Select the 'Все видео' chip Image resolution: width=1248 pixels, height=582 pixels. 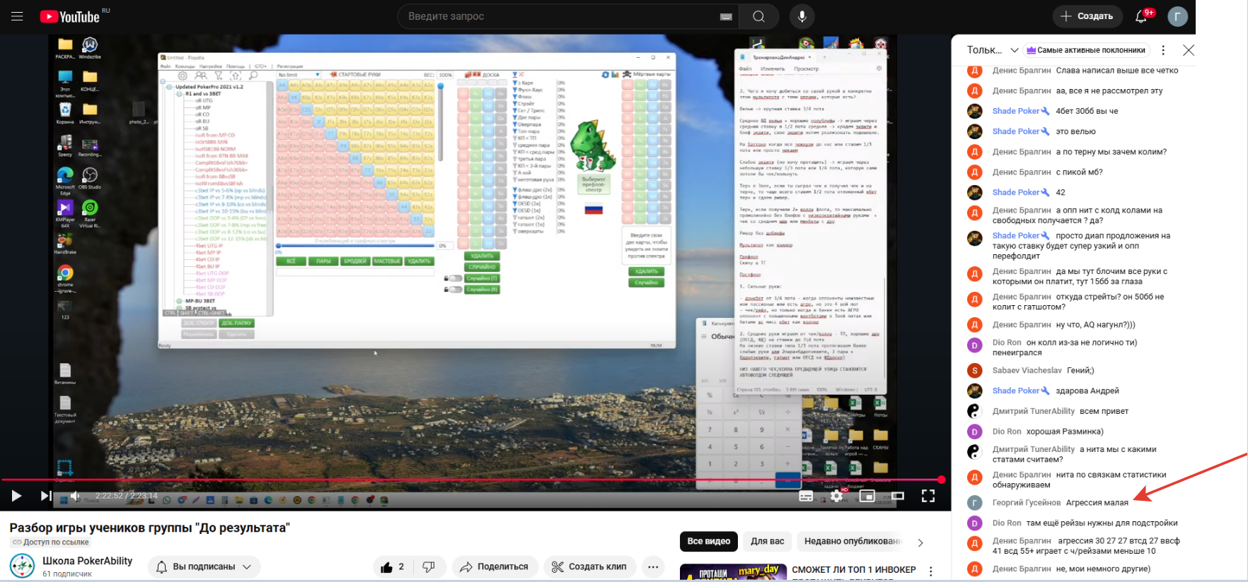point(708,542)
